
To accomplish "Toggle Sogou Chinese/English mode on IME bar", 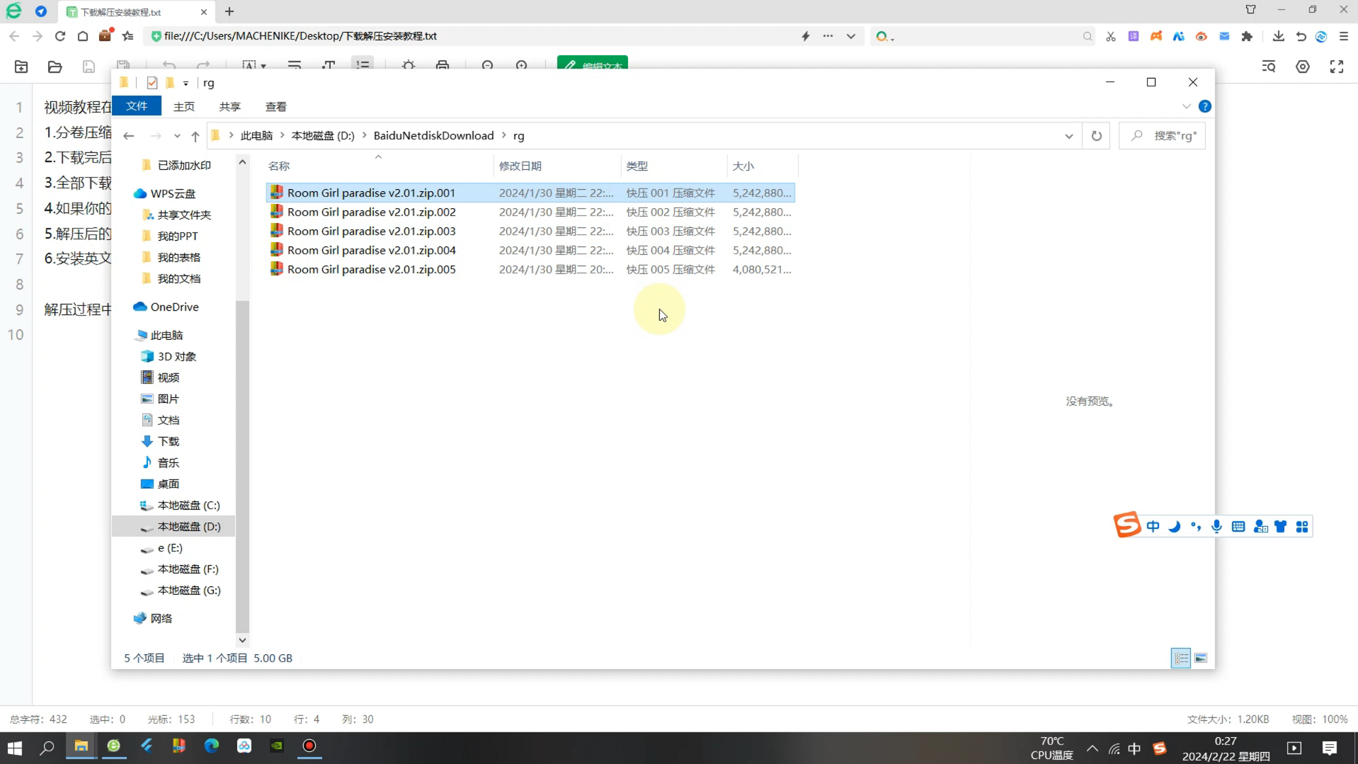I will click(x=1153, y=527).
